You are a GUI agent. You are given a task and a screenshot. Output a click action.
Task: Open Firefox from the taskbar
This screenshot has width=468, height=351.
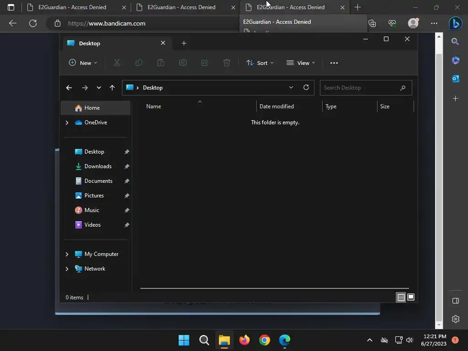click(245, 340)
